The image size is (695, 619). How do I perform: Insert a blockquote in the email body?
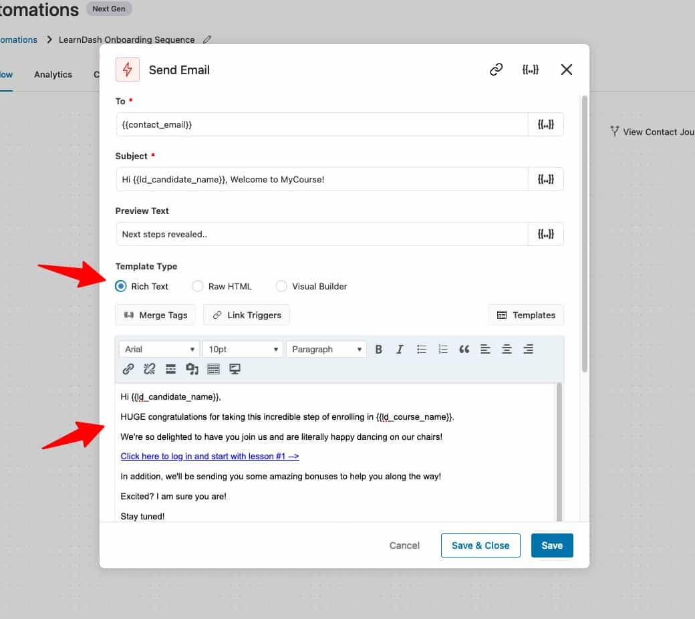464,349
